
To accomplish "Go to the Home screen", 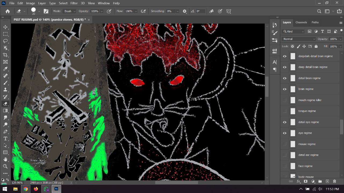I will [x=8, y=11].
